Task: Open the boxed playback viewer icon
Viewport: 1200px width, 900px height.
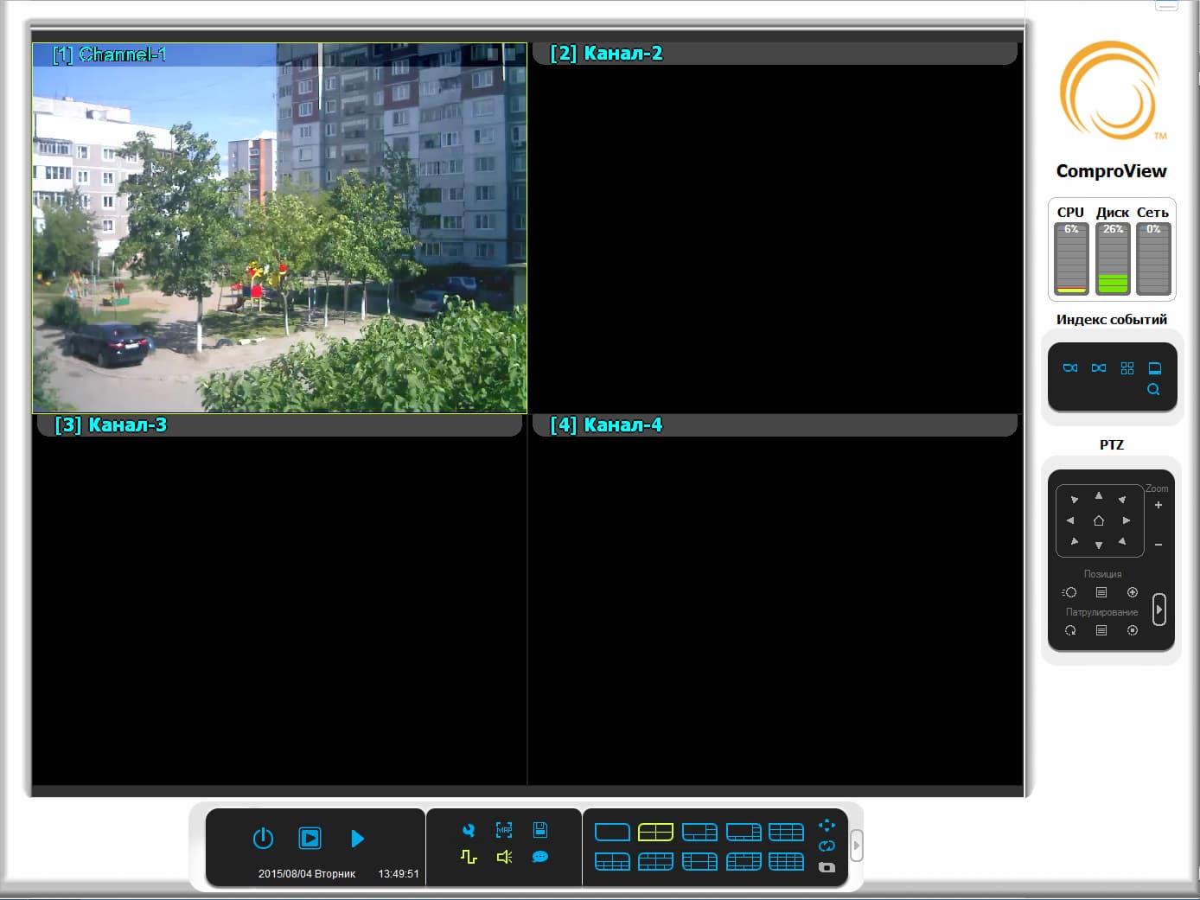Action: coord(310,839)
